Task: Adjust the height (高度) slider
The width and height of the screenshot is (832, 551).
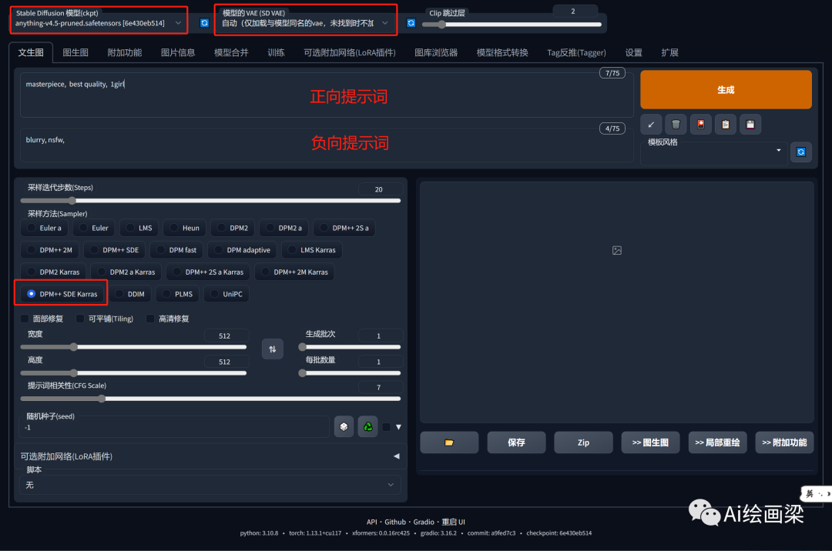Action: click(x=133, y=373)
